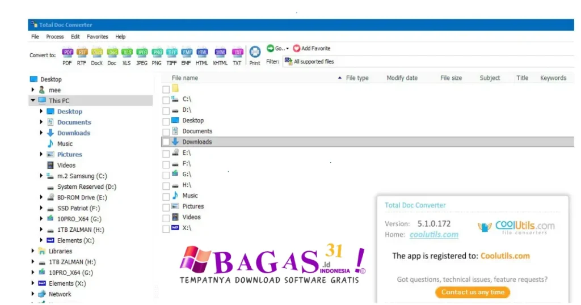This screenshot has height=305, width=581.
Task: Tick the Downloads checkbox in file list
Action: [166, 142]
